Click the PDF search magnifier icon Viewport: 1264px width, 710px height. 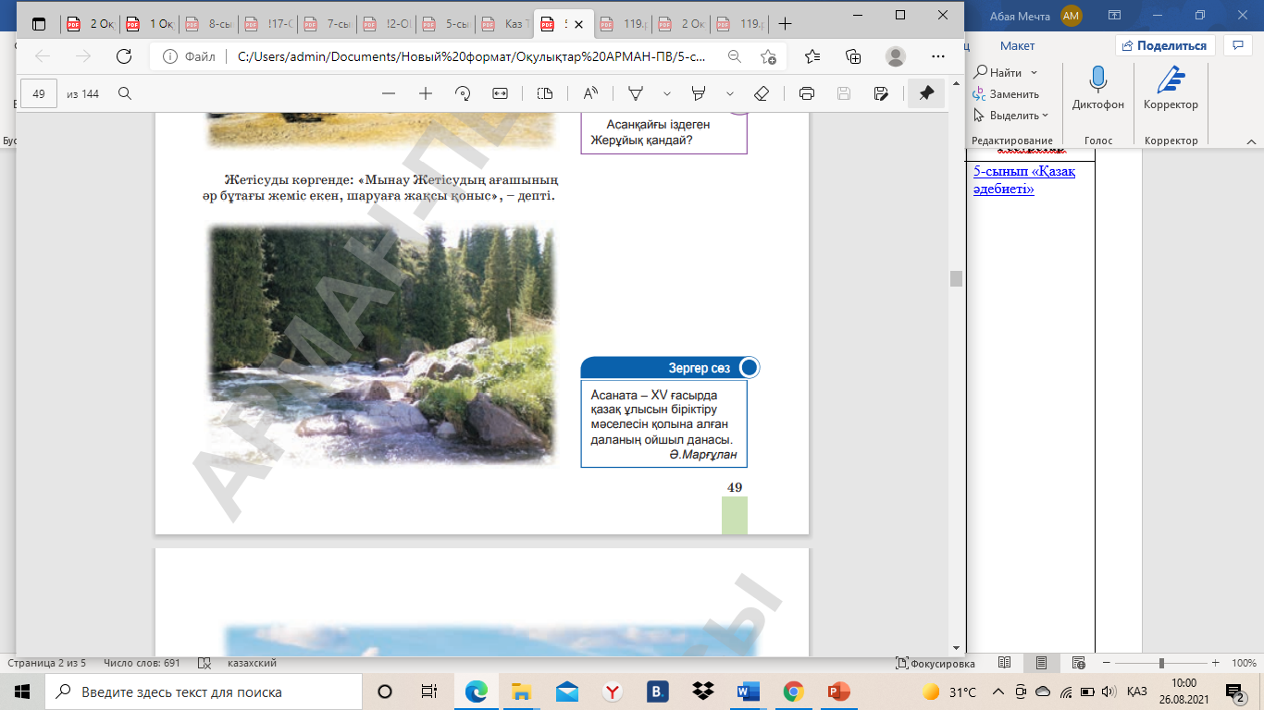[x=125, y=93]
